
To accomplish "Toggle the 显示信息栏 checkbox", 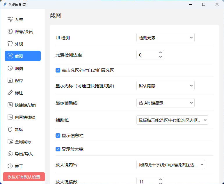I will click(x=58, y=136).
